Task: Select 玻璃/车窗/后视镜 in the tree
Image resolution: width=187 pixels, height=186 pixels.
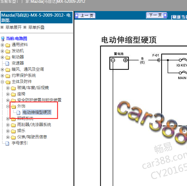Action: click(x=33, y=88)
